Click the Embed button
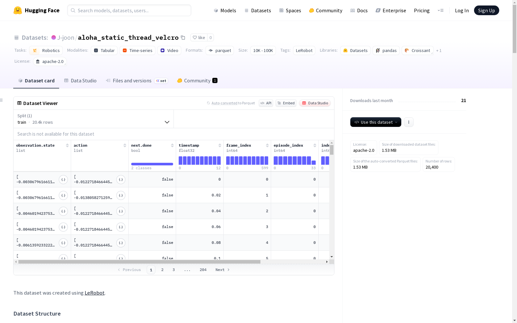This screenshot has height=323, width=517. [x=286, y=103]
